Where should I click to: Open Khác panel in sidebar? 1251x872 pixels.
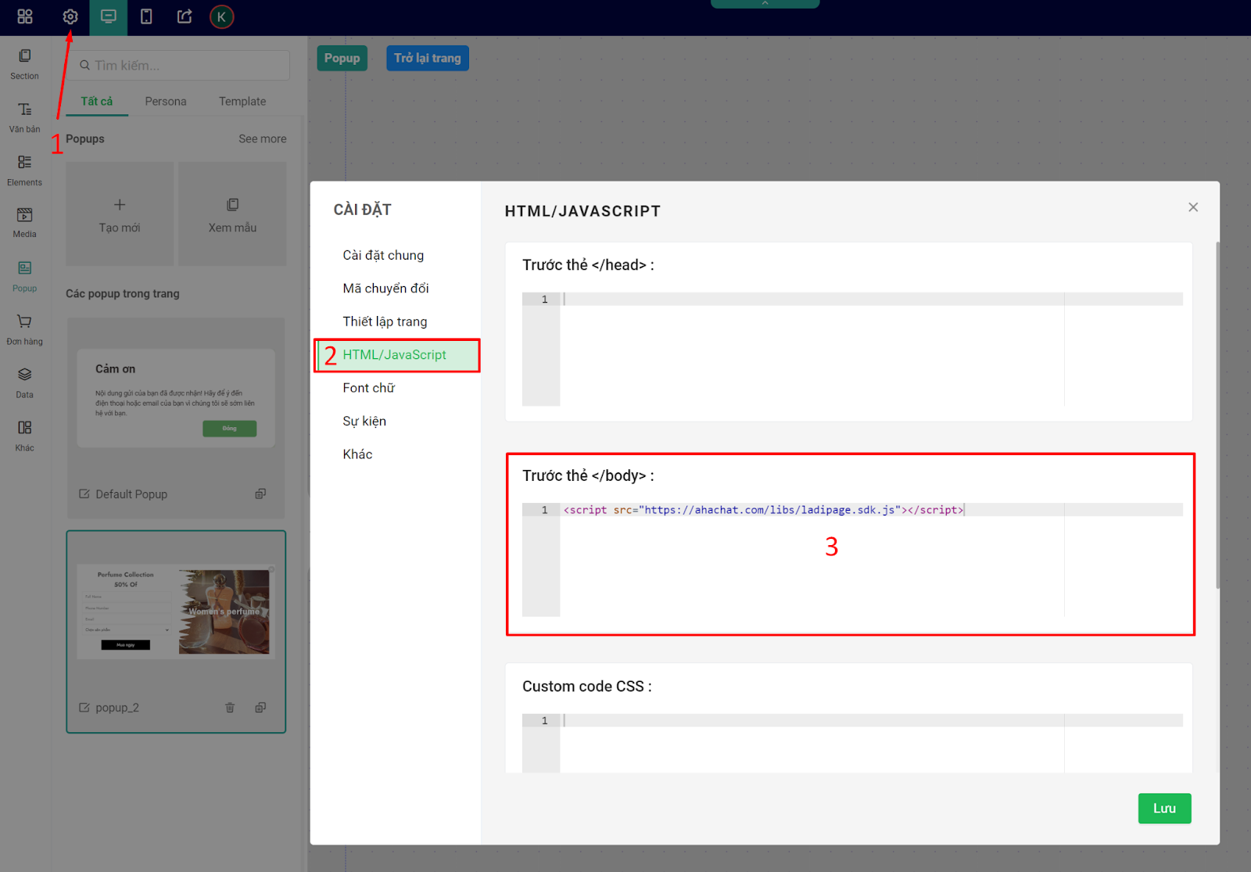(24, 436)
